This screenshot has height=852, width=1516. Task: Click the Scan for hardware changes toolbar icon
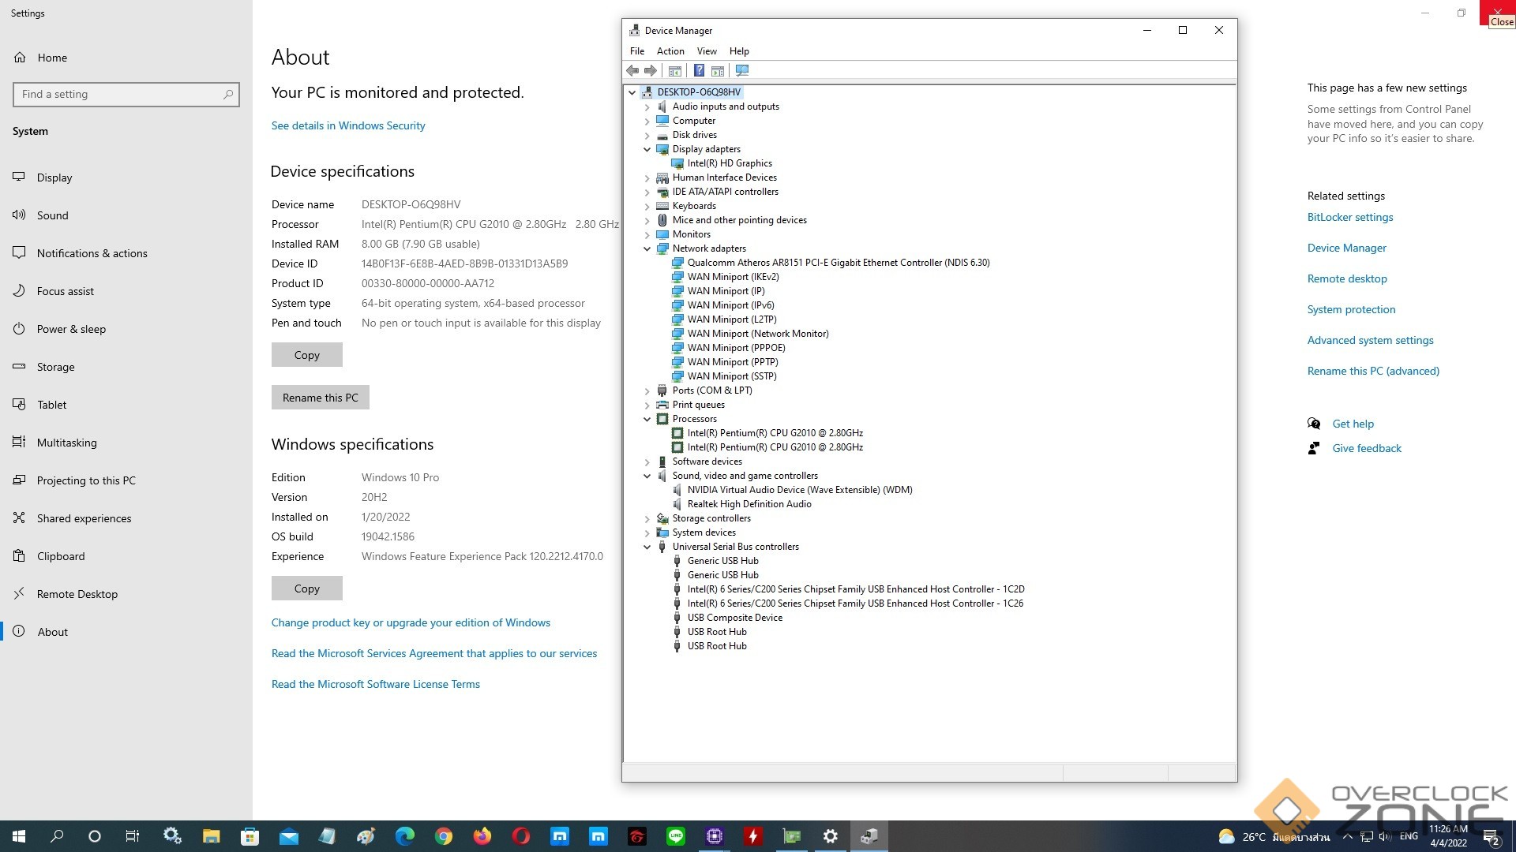(741, 71)
